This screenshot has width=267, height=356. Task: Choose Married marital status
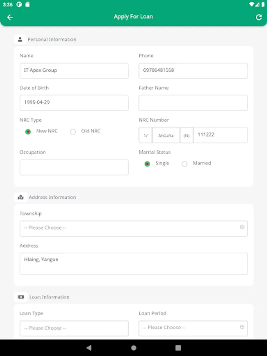coord(185,164)
